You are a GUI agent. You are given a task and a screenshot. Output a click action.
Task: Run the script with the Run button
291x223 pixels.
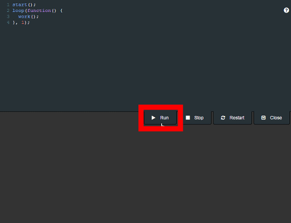tap(160, 117)
